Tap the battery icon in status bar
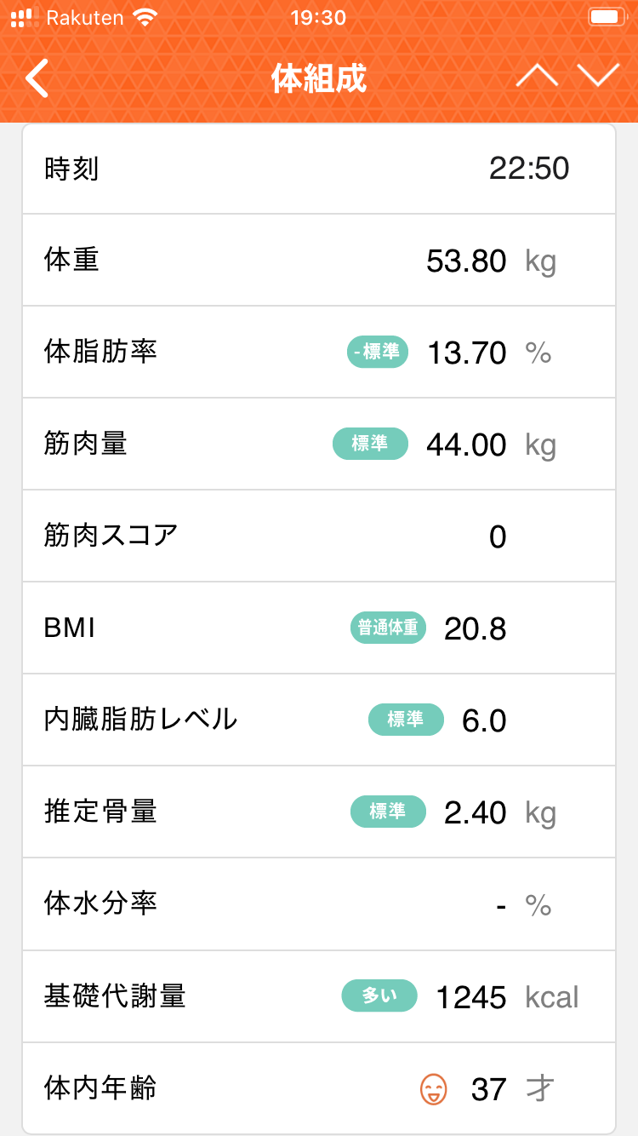This screenshot has width=638, height=1136. coord(605,17)
